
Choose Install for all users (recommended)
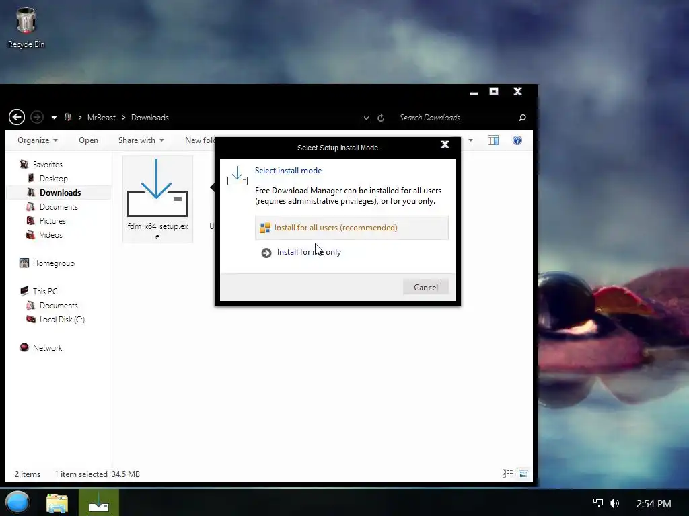[x=351, y=228]
